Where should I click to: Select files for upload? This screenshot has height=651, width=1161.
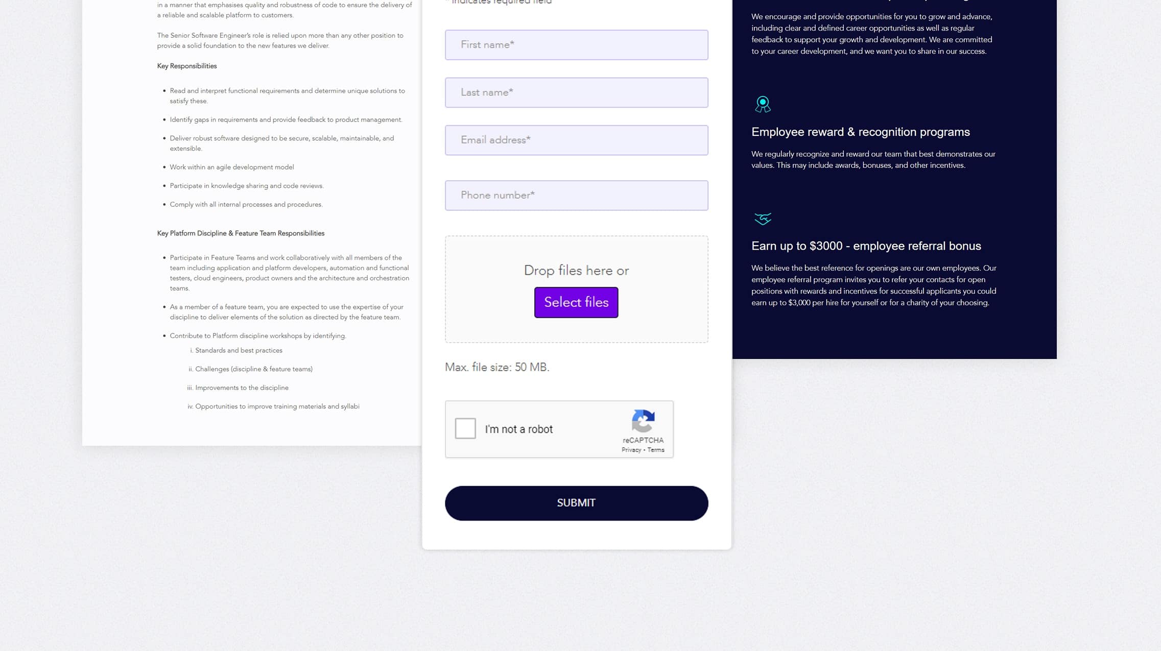click(x=576, y=301)
